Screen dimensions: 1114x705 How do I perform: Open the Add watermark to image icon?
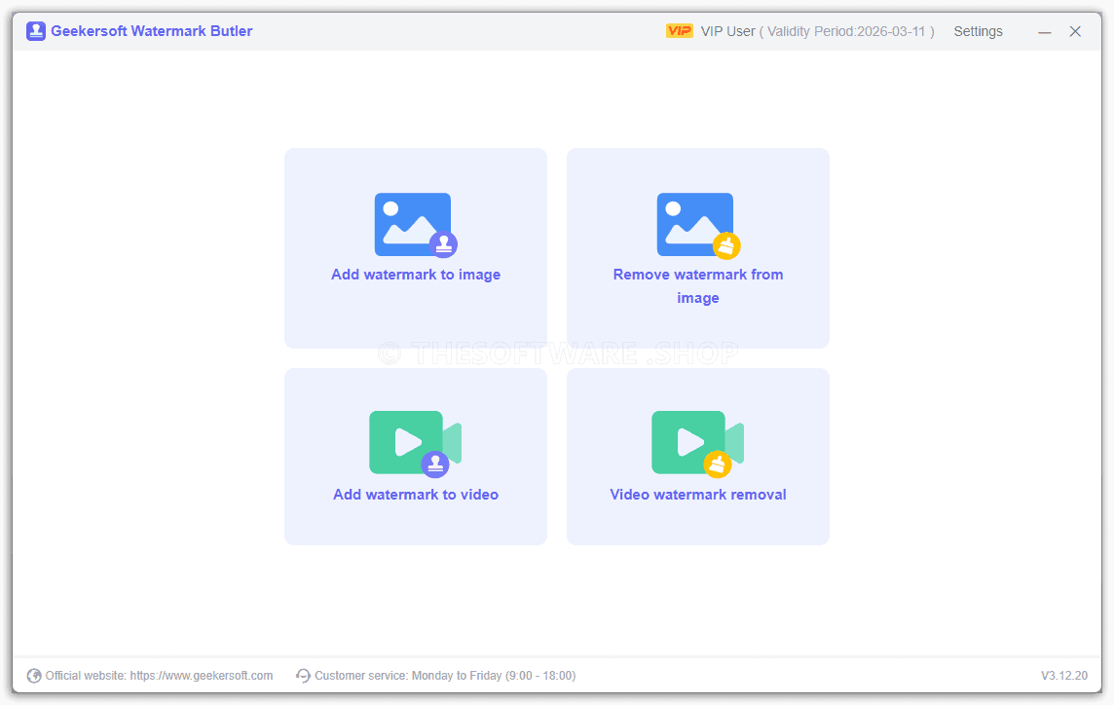[416, 225]
